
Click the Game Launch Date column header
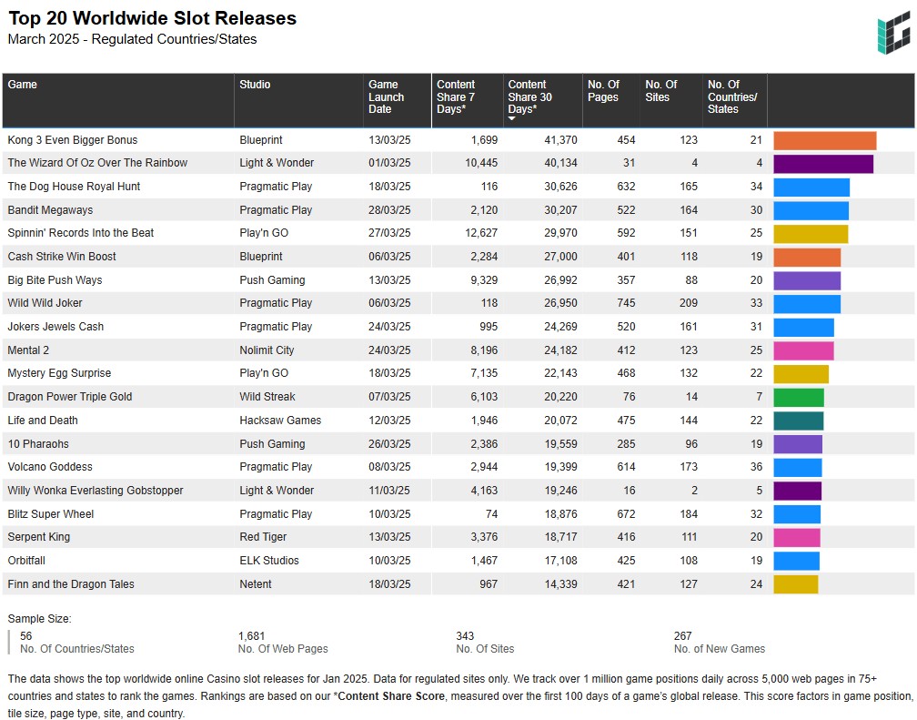384,96
